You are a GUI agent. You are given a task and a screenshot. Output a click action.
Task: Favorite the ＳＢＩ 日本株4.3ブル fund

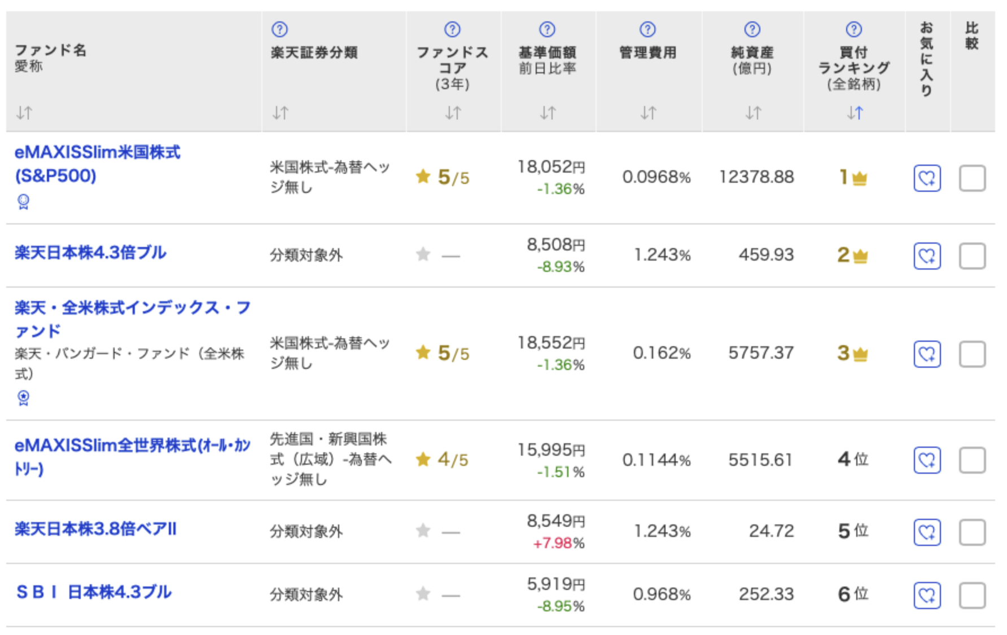[x=927, y=594]
